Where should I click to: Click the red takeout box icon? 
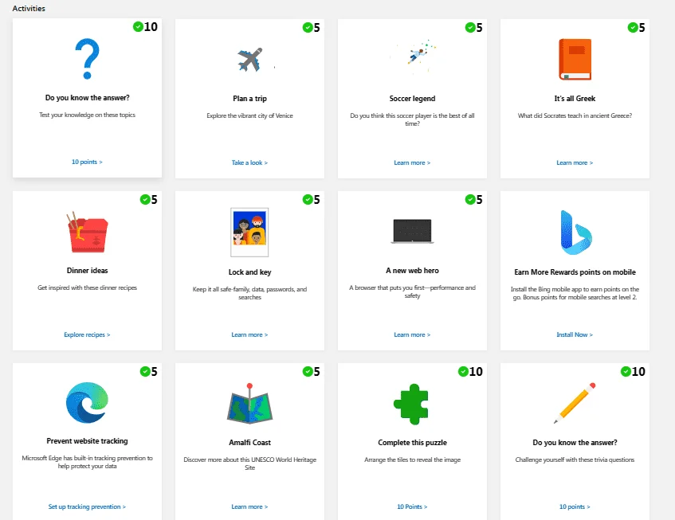click(88, 232)
